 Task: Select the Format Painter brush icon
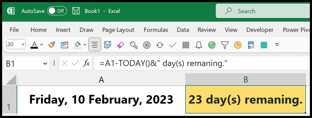(x=51, y=45)
